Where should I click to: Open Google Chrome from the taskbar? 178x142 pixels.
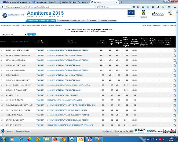pyautogui.click(x=64, y=139)
